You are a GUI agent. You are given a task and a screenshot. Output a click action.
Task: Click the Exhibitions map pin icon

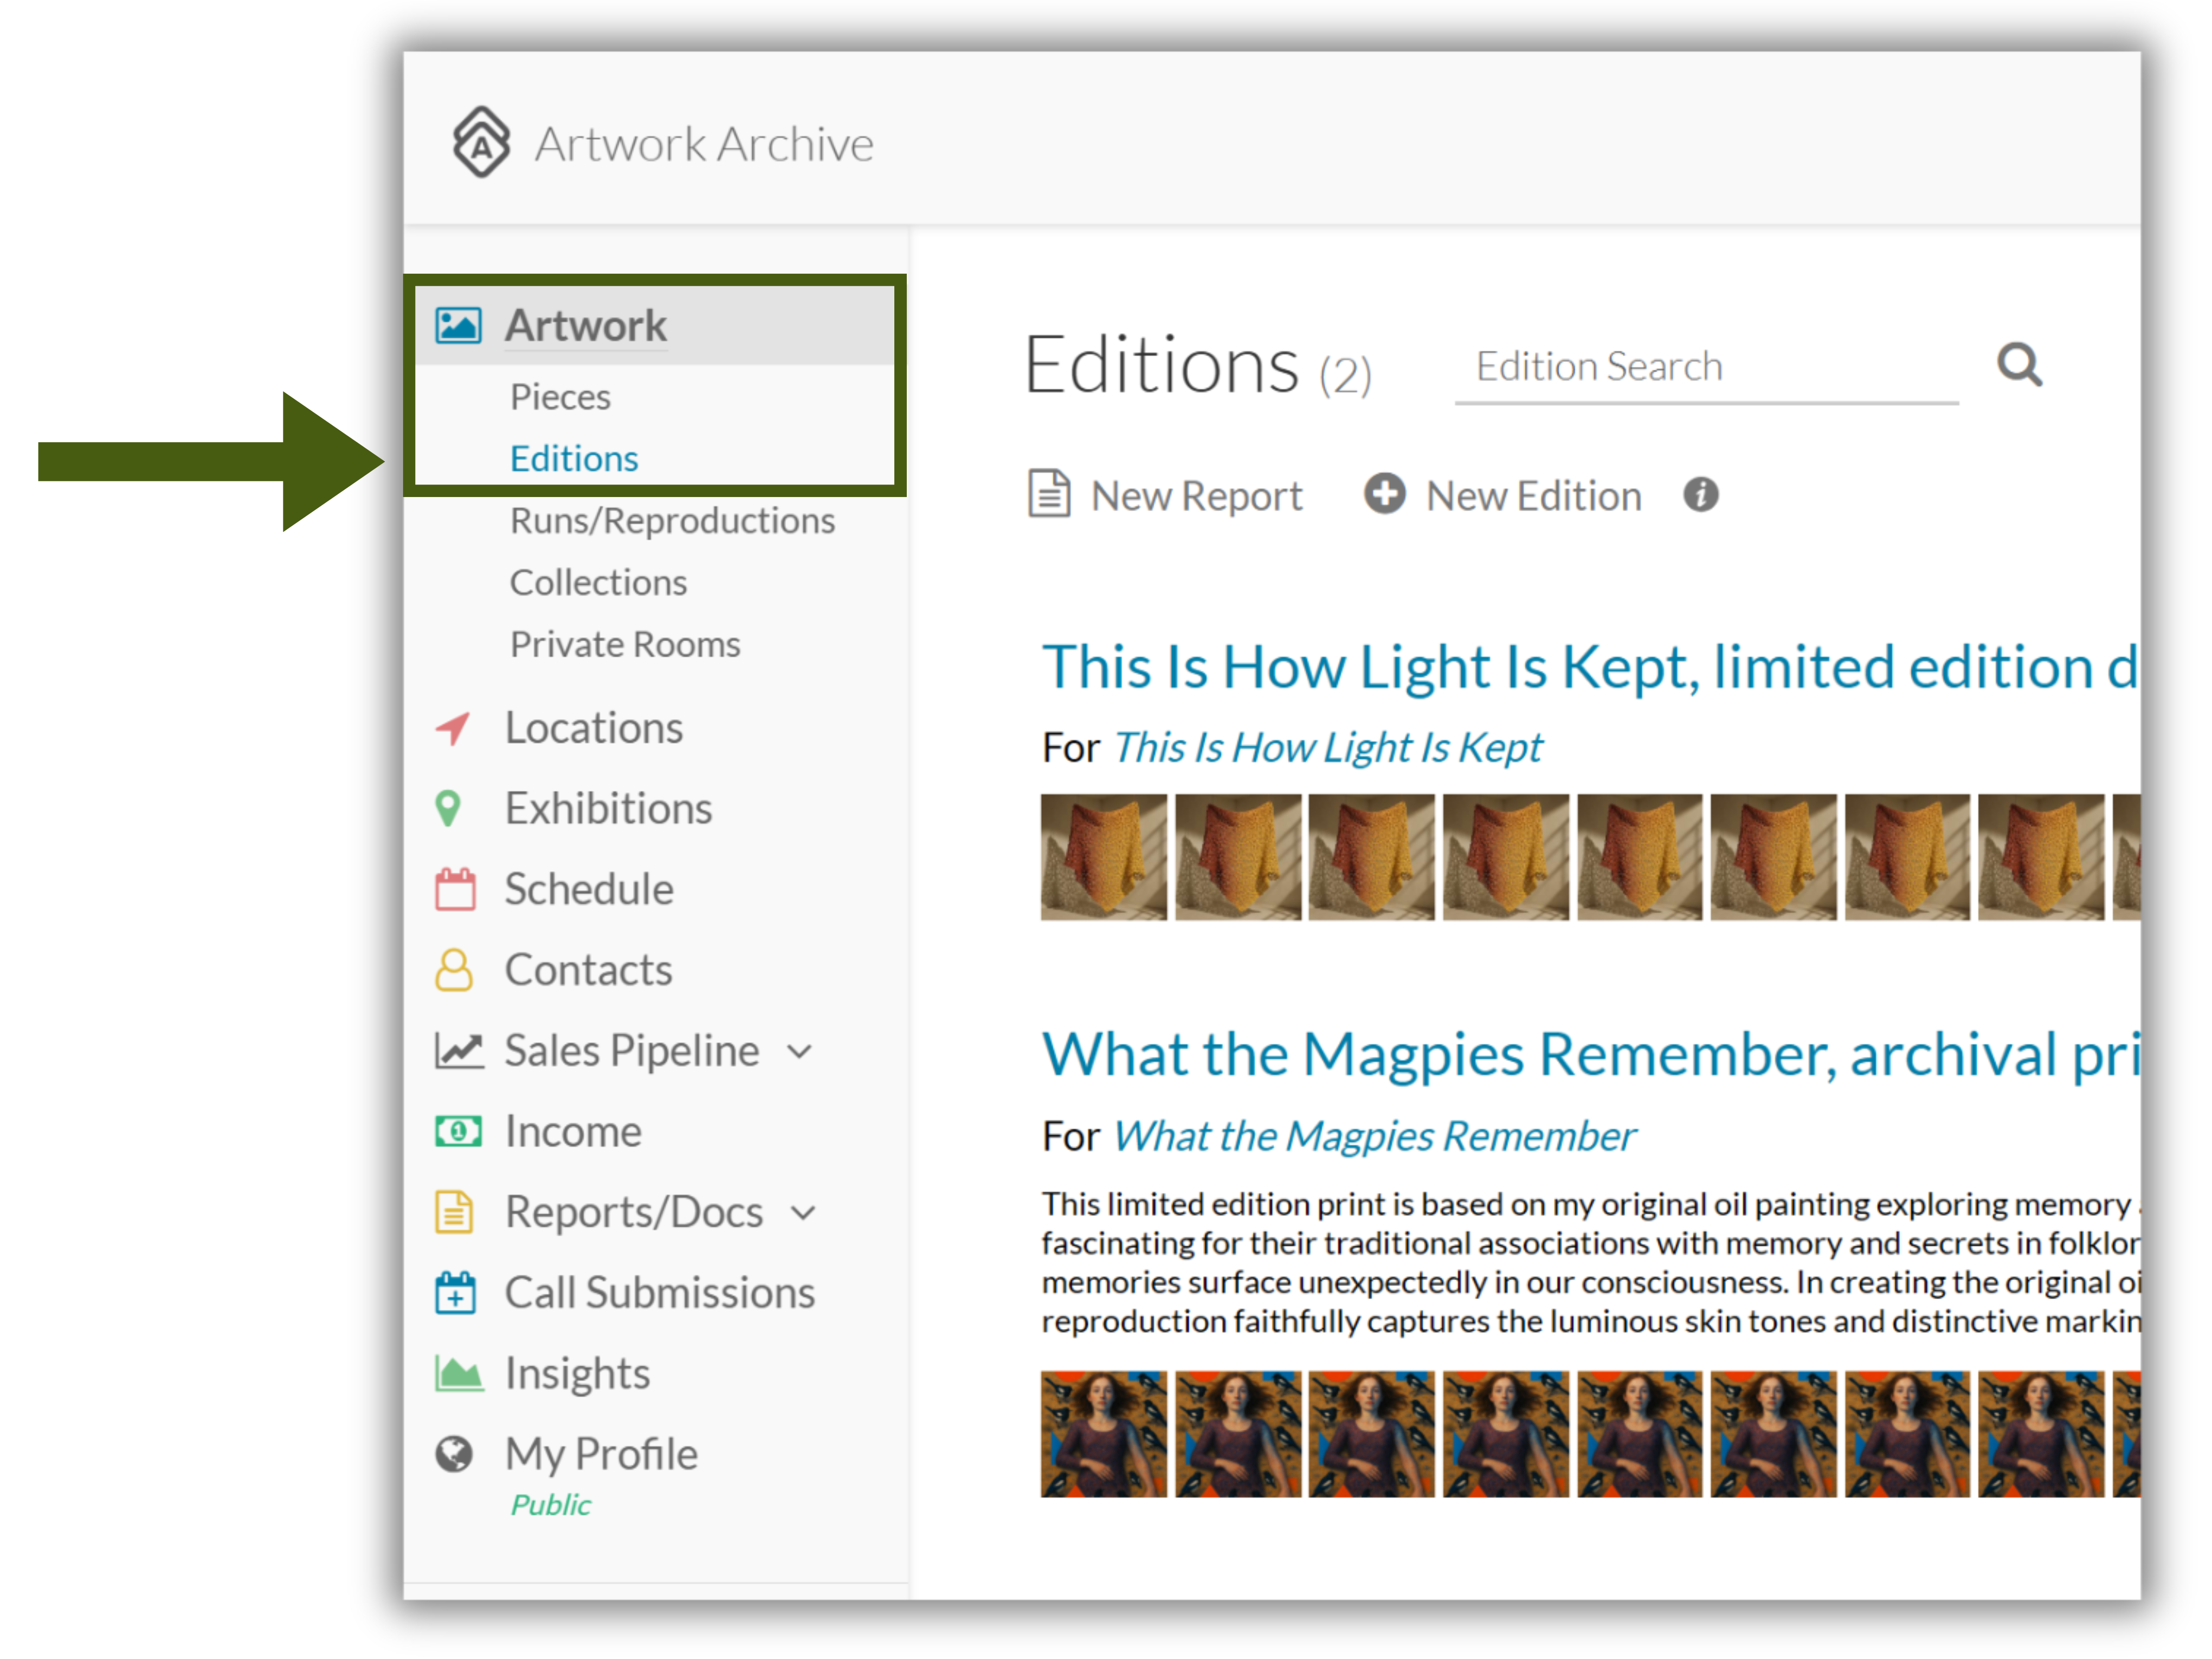(448, 808)
